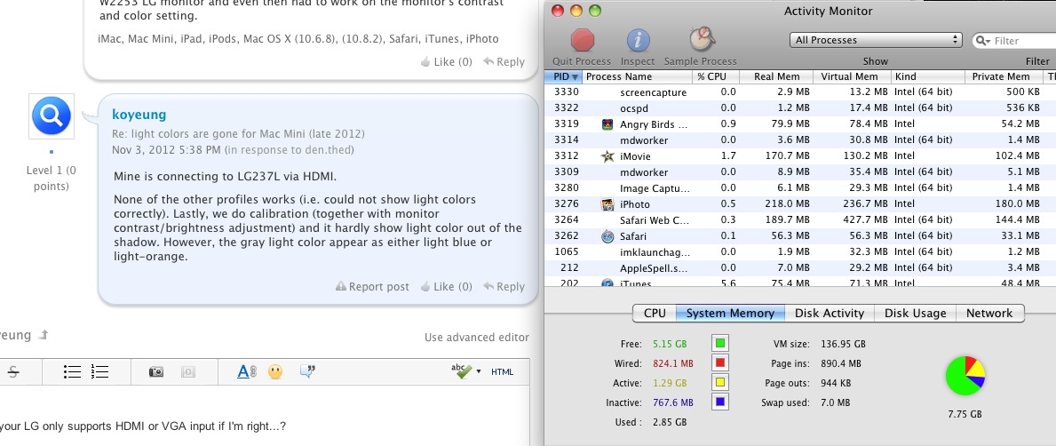Select the ocspd process row
This screenshot has height=446, width=1056.
[800, 108]
